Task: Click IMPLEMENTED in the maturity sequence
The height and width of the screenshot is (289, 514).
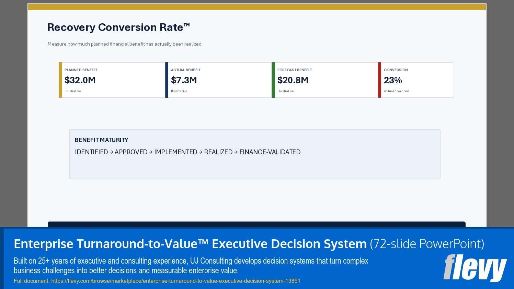Action: 176,152
